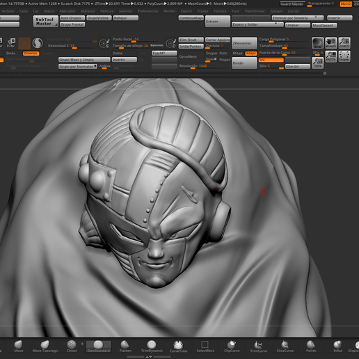Open the Zplugin menu
The image size is (359, 359).
click(x=276, y=11)
